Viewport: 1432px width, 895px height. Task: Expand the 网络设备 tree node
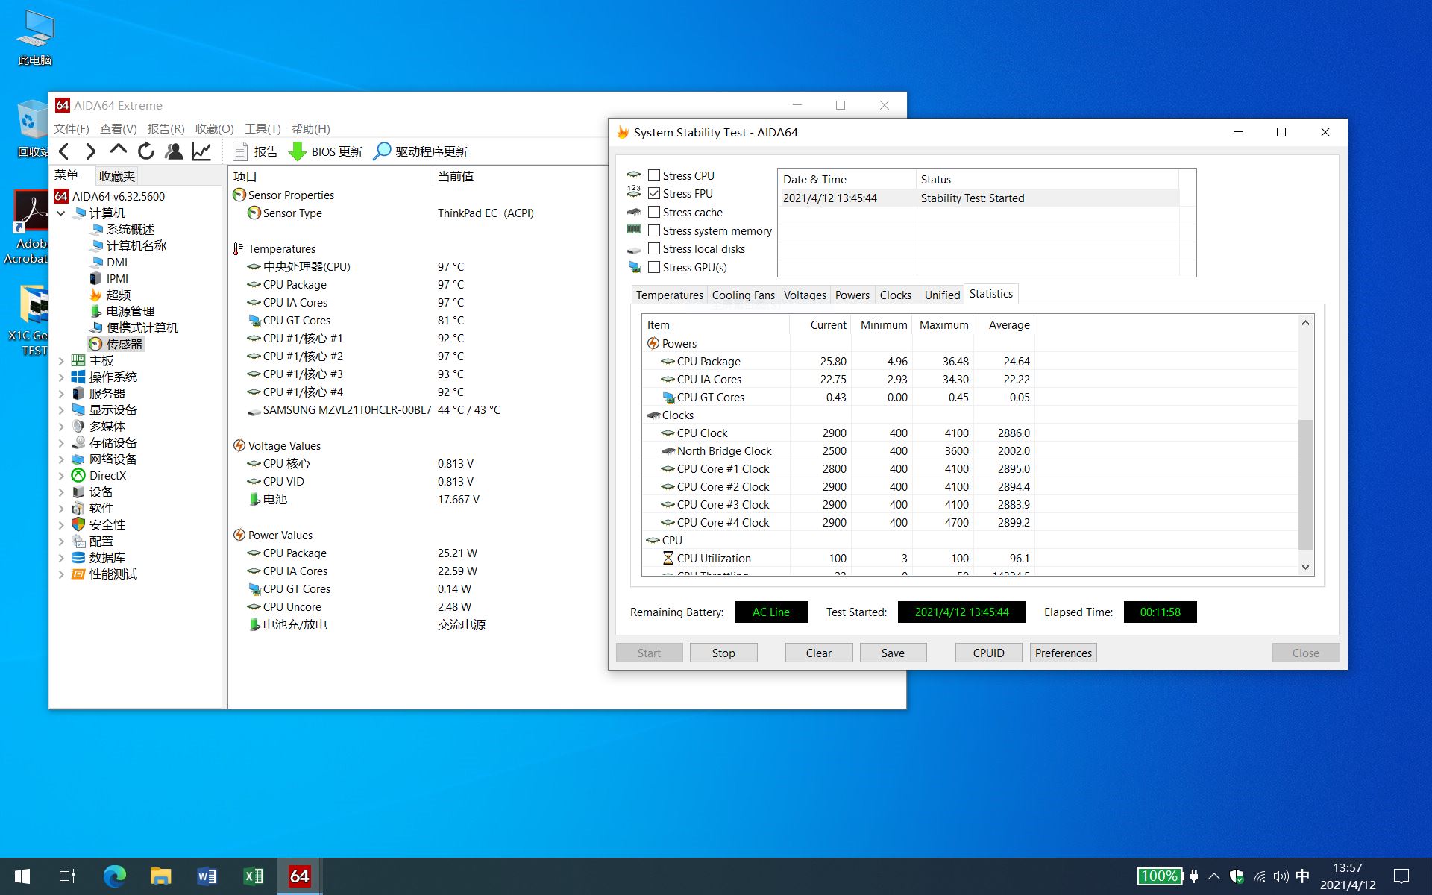coord(61,459)
